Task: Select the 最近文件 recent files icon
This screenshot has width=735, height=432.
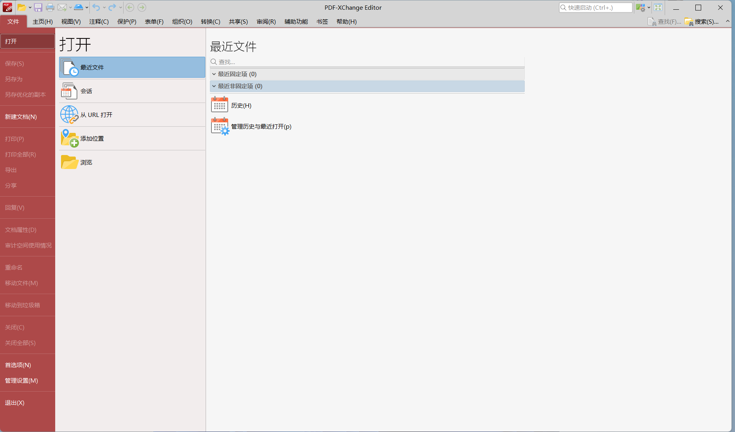Action: [70, 67]
